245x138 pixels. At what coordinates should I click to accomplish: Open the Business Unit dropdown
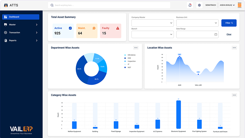click(x=197, y=23)
